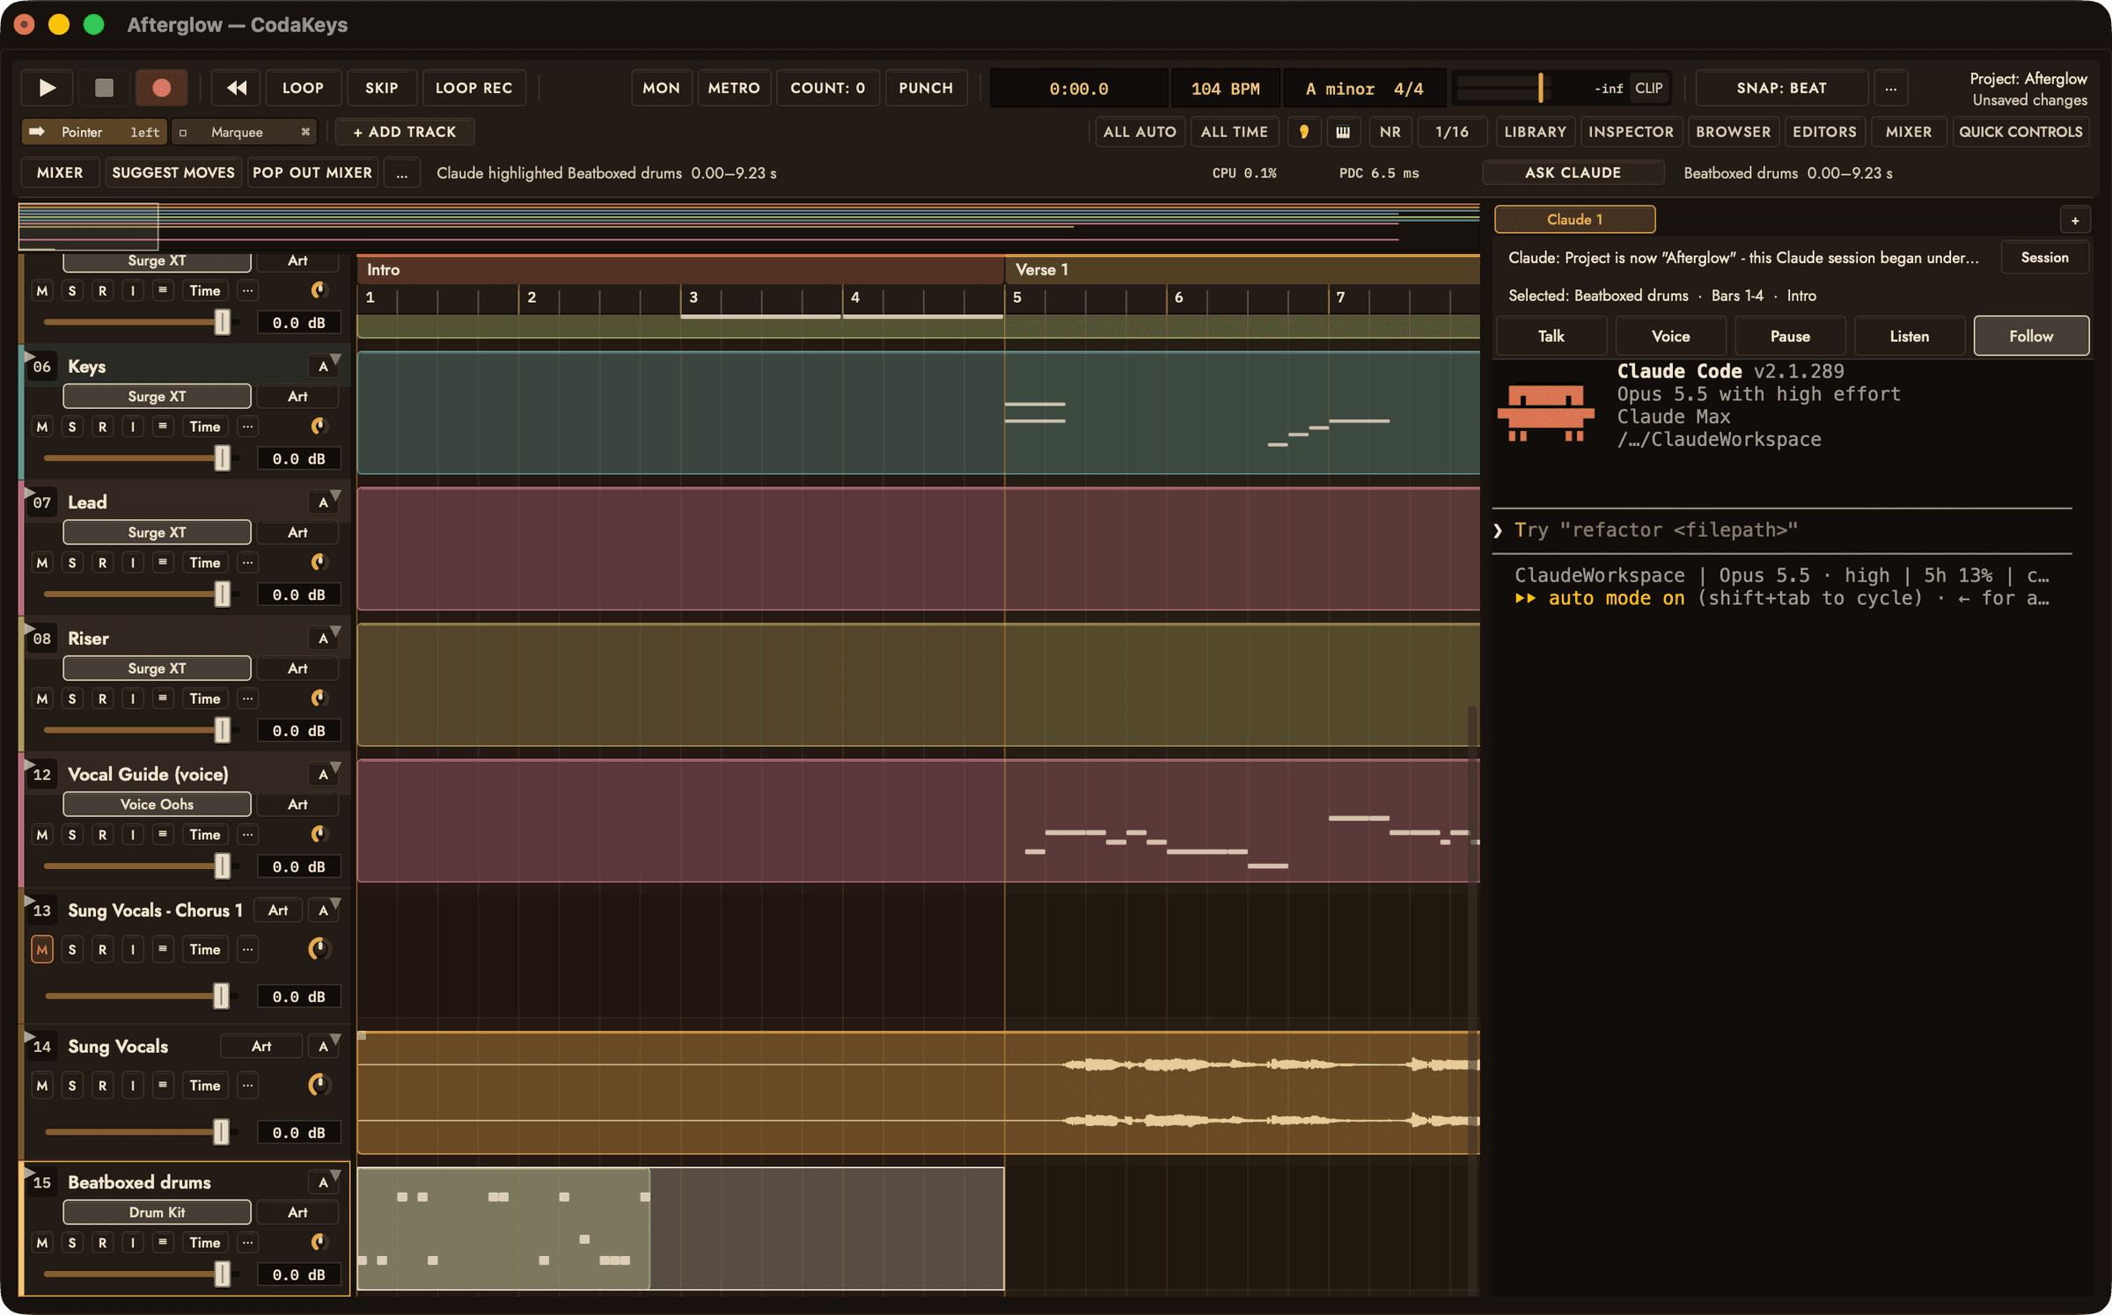Click the pan knob on the Sung Vocals track

[319, 1085]
